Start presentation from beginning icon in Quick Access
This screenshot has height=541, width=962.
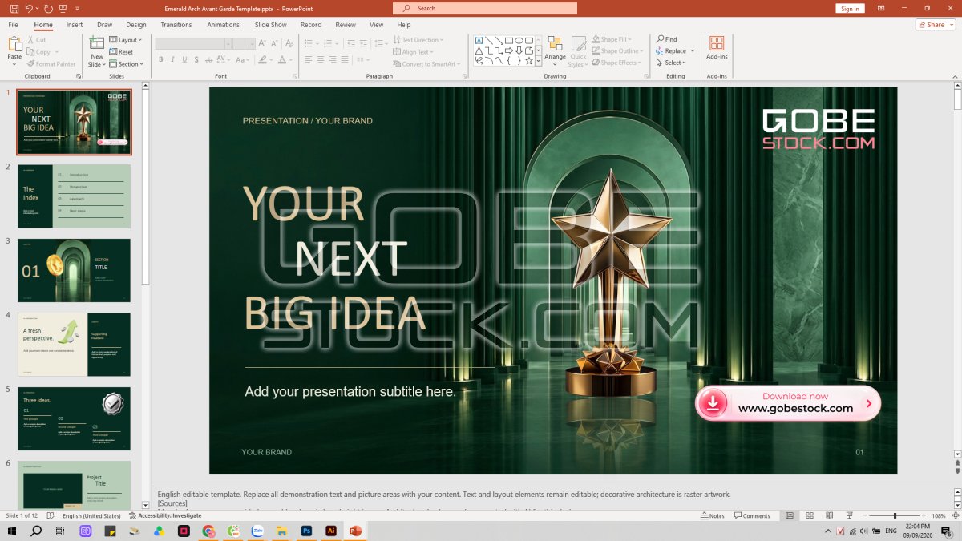[x=63, y=8]
